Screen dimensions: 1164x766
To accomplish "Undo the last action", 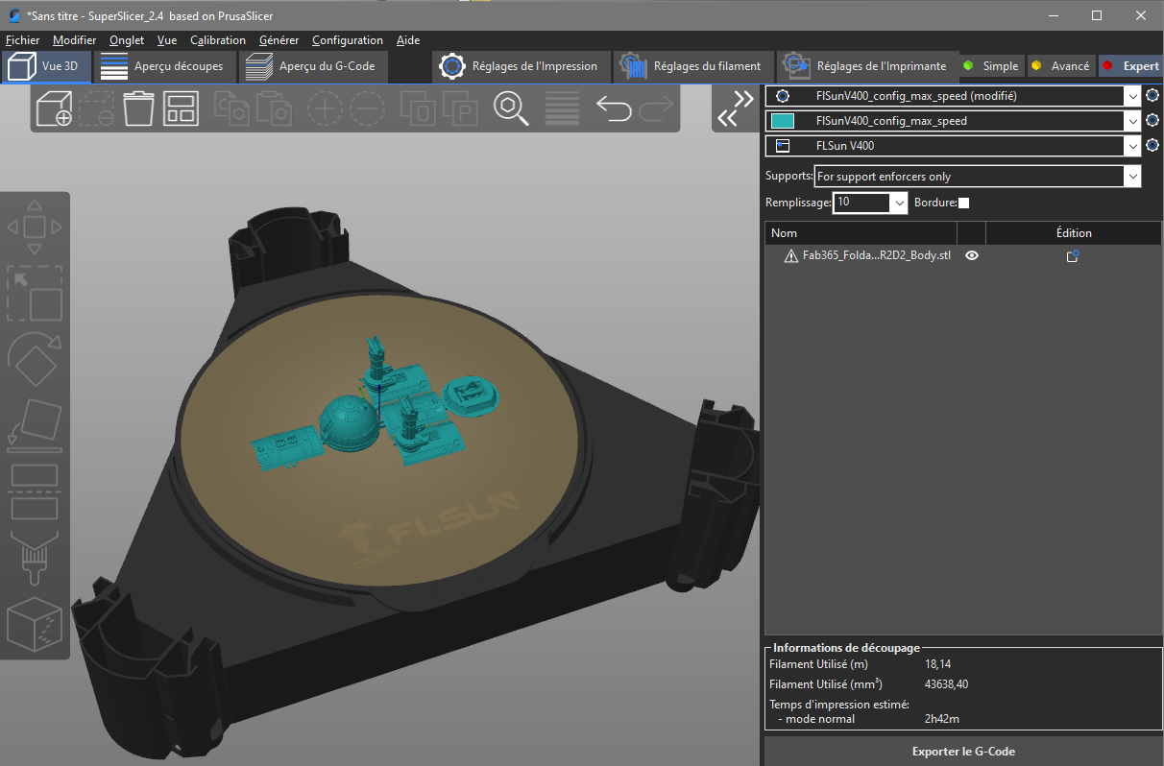I will pyautogui.click(x=614, y=108).
